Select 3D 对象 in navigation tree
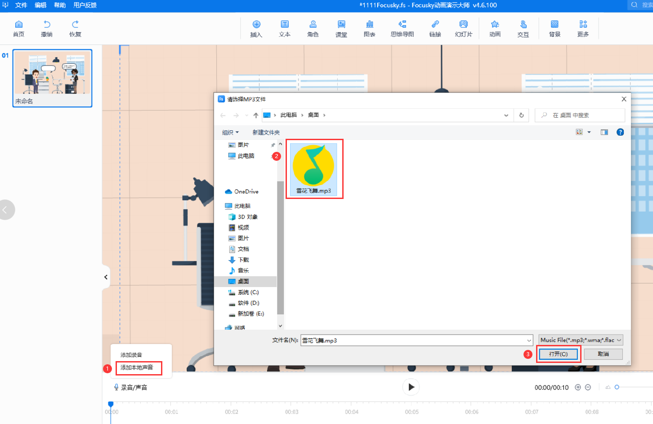The width and height of the screenshot is (653, 424). pyautogui.click(x=247, y=217)
